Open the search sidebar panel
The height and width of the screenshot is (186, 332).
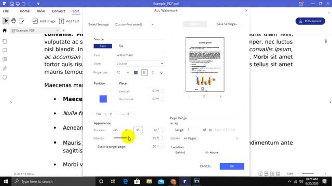pyautogui.click(x=5, y=78)
